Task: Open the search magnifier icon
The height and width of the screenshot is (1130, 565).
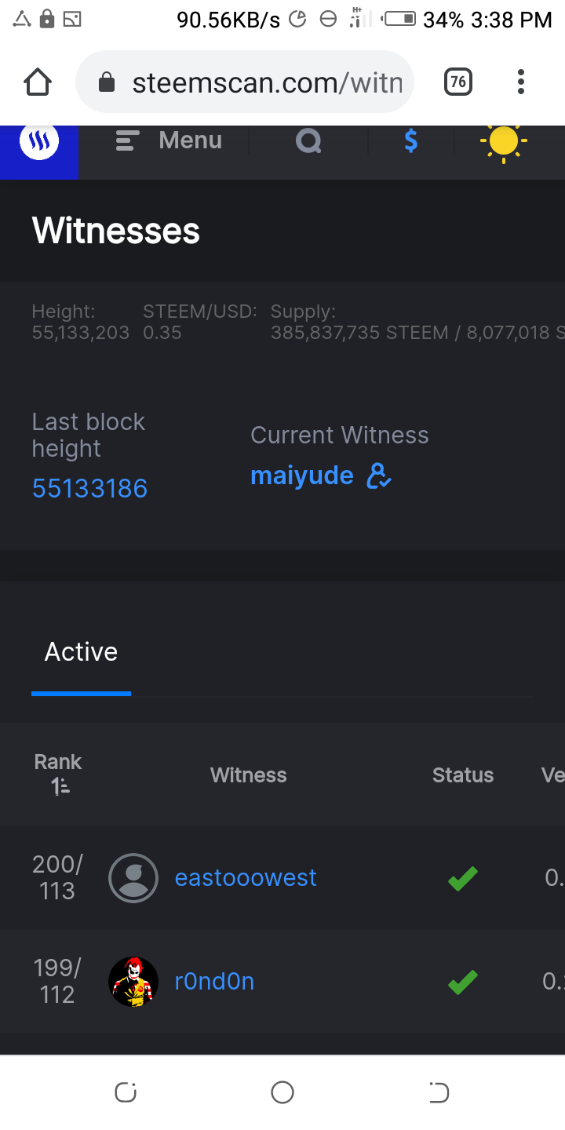Action: pos(308,141)
